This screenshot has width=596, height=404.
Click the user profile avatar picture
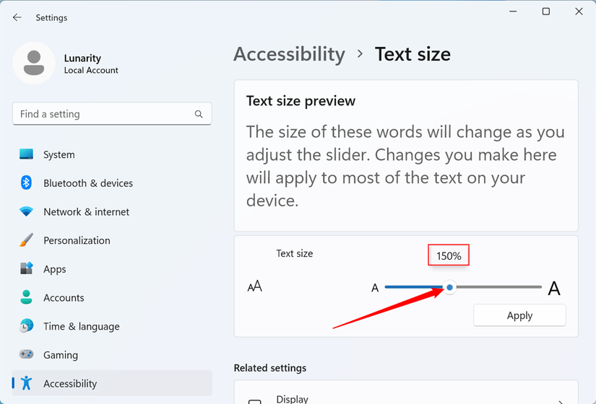coord(33,63)
